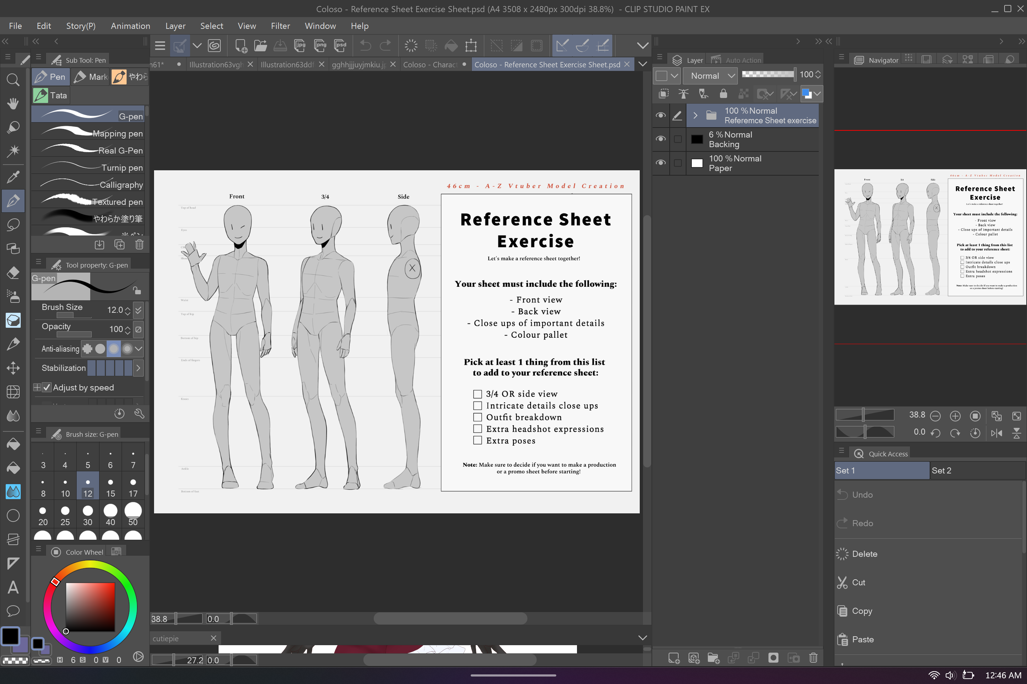Open the CLIP STUDIO launcher icon
Screen dimensions: 1027x684
[214, 45]
